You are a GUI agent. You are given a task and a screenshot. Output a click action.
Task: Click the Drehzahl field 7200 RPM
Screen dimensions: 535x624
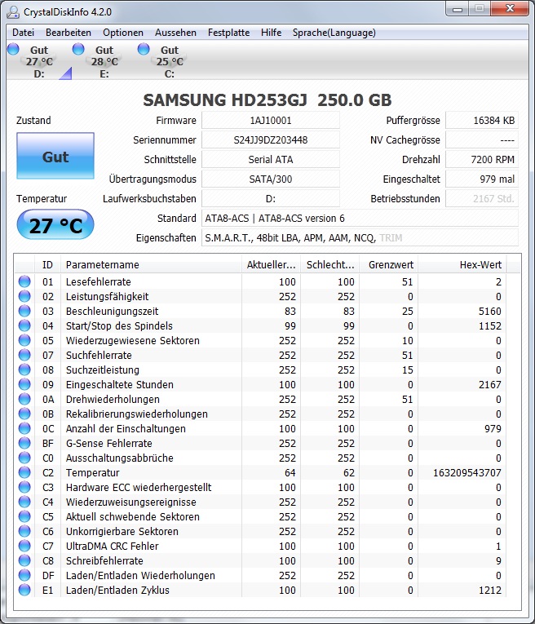tap(482, 159)
